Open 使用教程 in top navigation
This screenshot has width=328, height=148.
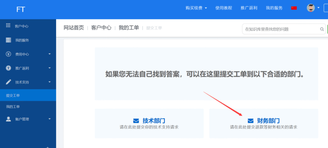click(224, 8)
